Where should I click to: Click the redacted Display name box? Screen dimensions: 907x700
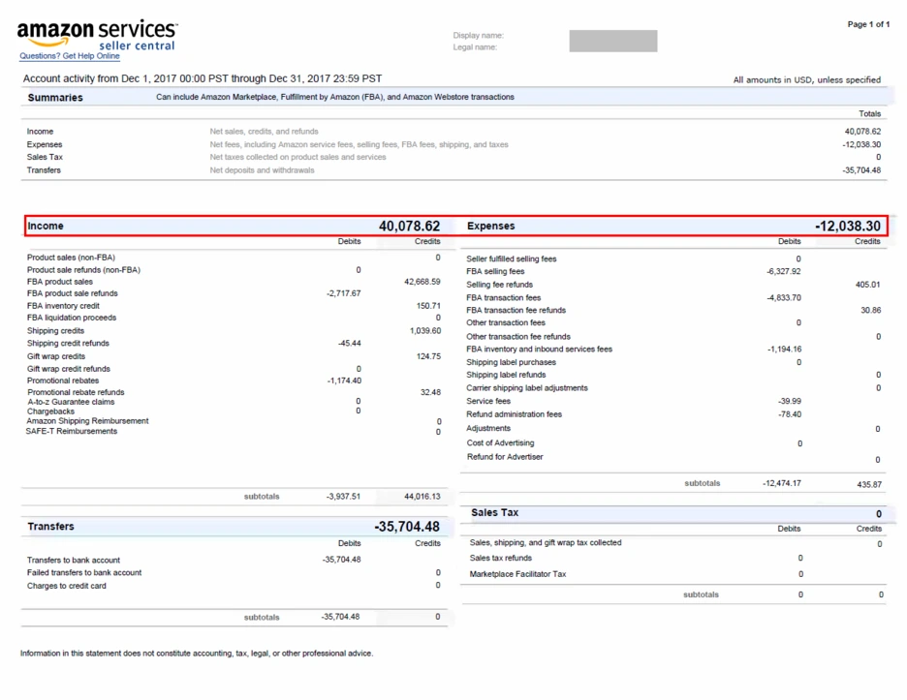tap(613, 41)
